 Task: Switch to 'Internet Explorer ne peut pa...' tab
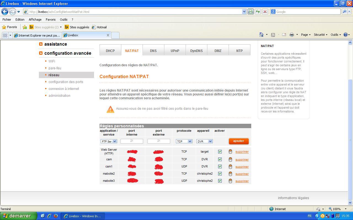[37, 35]
